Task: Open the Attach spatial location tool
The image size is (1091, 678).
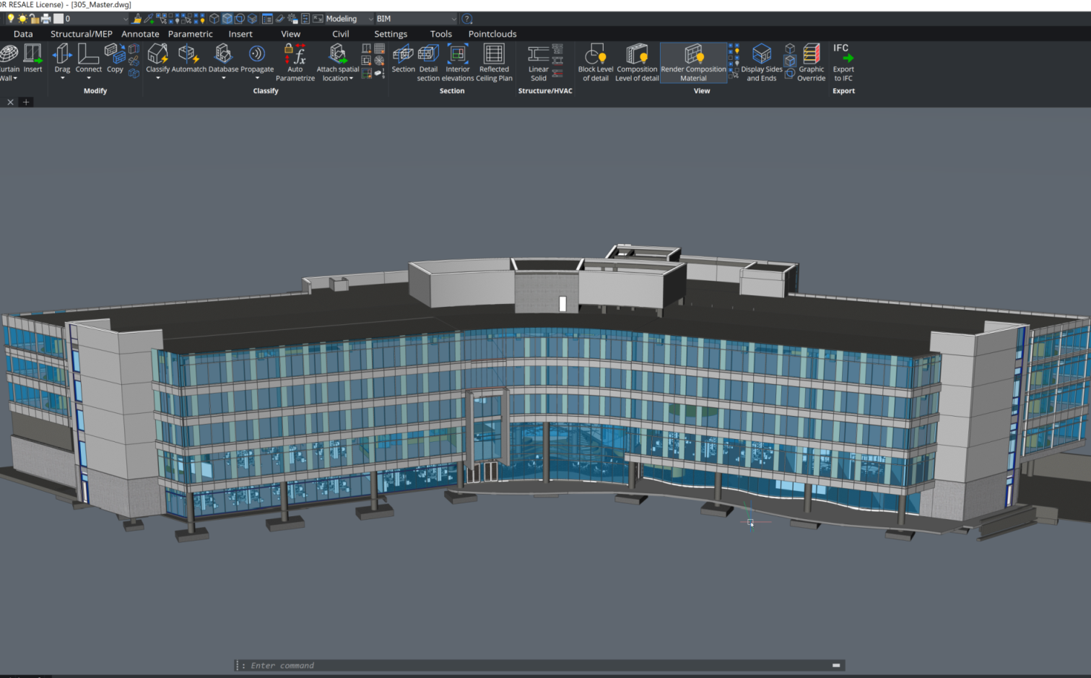Action: pos(337,62)
